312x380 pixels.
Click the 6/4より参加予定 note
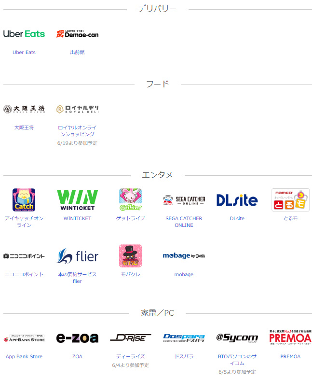131,365
